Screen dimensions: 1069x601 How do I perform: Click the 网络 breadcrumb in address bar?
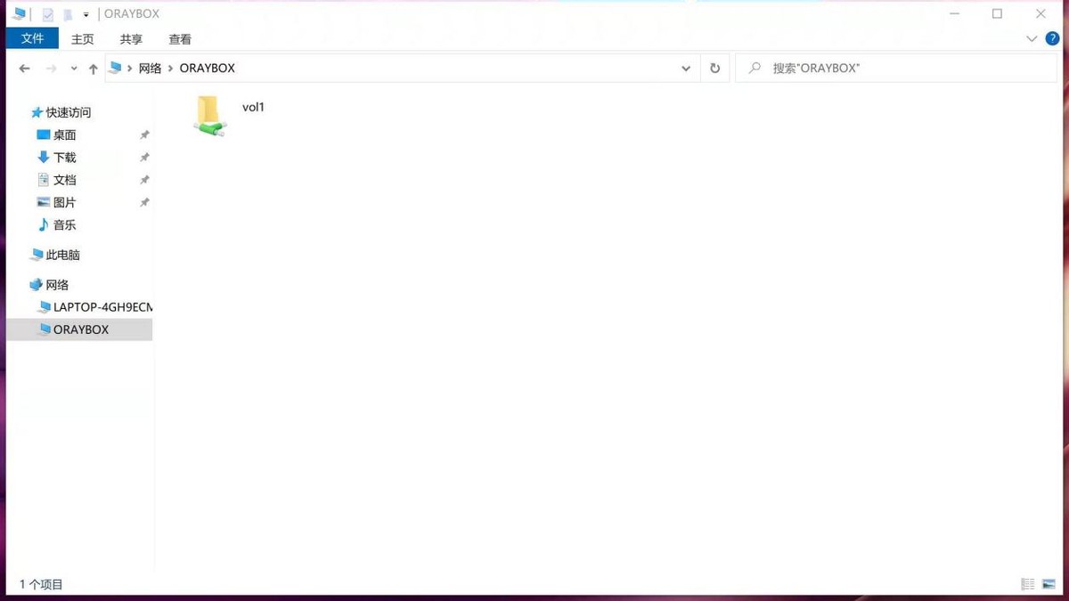point(150,69)
